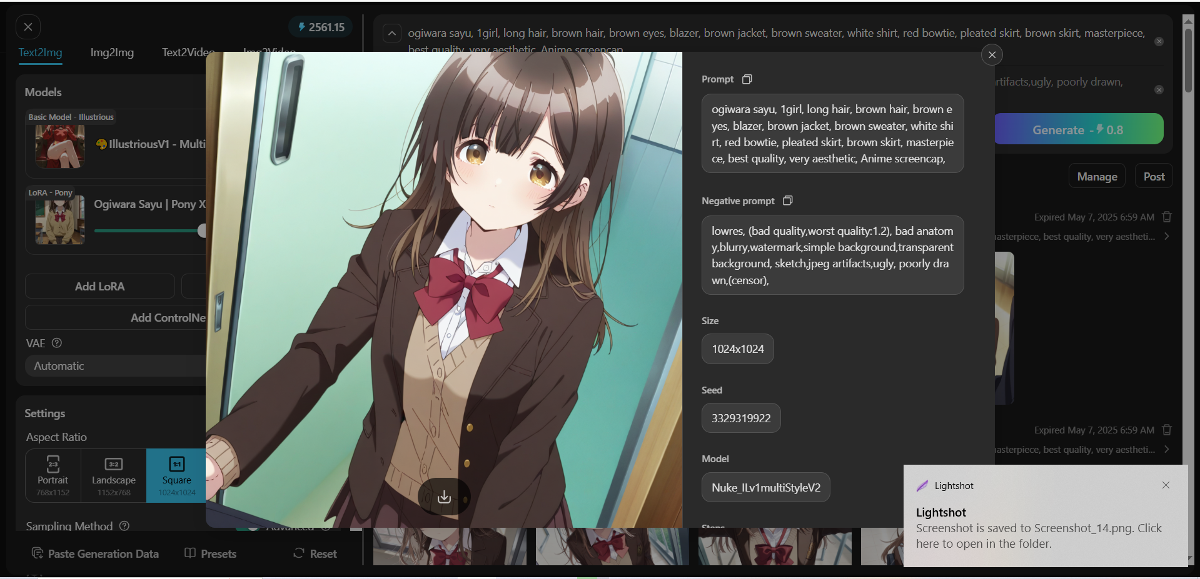Clear the negative prompt field
The height and width of the screenshot is (579, 1200).
[1159, 90]
